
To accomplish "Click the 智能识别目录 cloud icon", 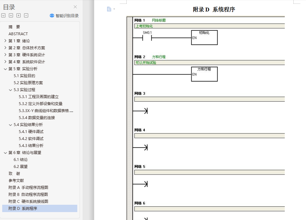I will click(x=52, y=16).
